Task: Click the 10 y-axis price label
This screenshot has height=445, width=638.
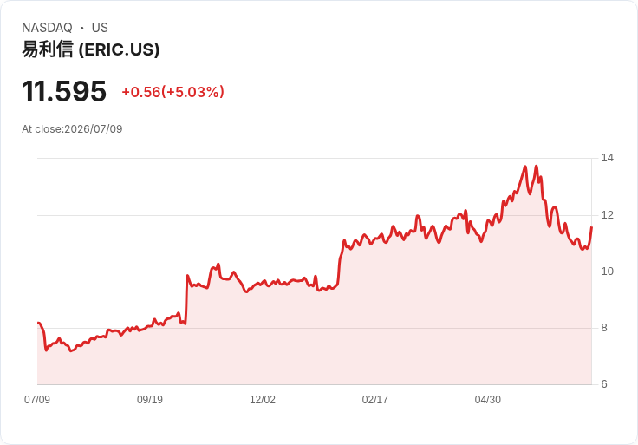Action: 607,272
